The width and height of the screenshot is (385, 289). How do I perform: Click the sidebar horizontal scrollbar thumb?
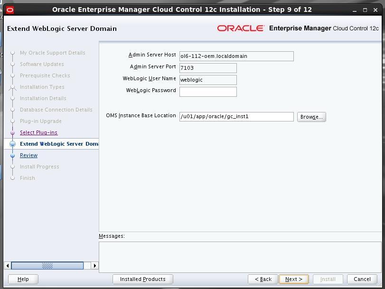(x=47, y=266)
